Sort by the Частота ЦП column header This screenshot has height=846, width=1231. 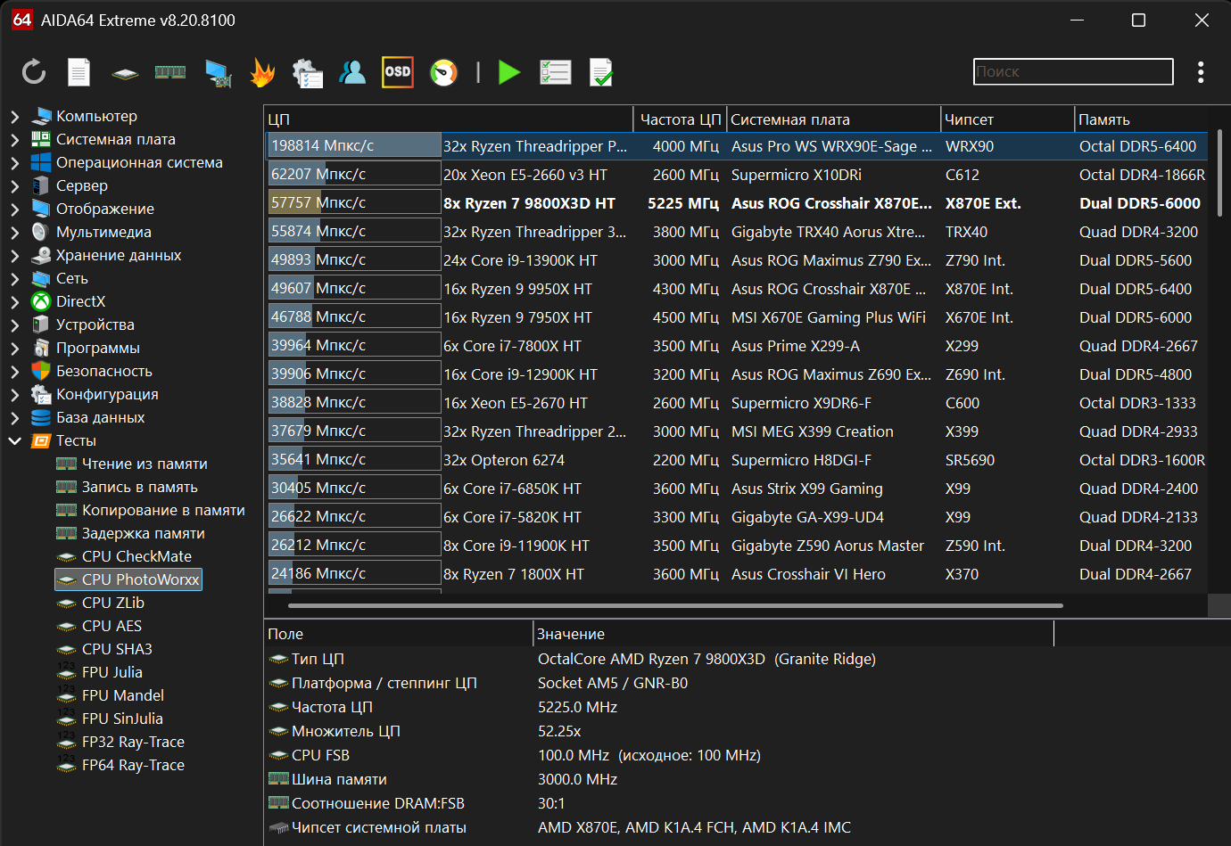click(680, 119)
